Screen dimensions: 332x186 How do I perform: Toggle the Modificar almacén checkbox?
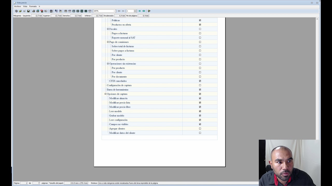pyautogui.click(x=200, y=98)
